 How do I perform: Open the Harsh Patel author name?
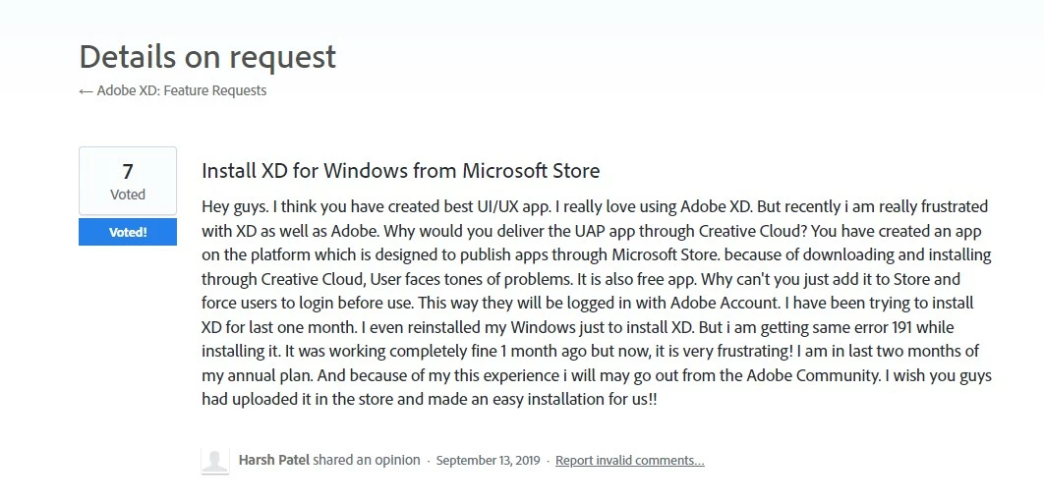[273, 460]
